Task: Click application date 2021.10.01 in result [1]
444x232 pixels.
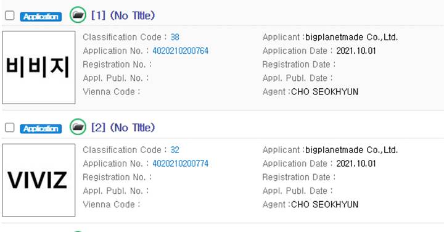Action: tap(356, 51)
